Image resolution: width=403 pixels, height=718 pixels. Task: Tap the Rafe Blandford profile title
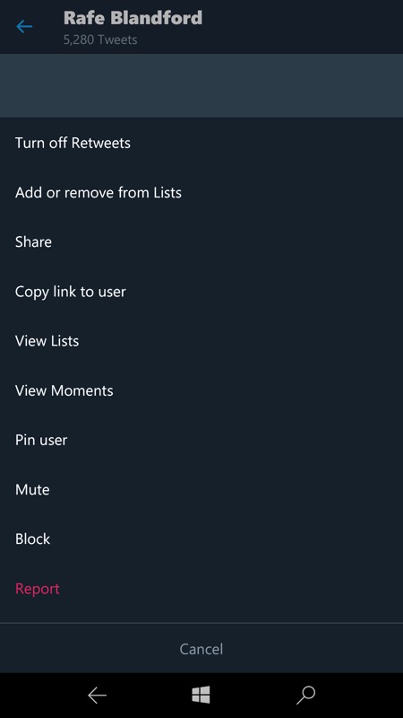click(133, 18)
